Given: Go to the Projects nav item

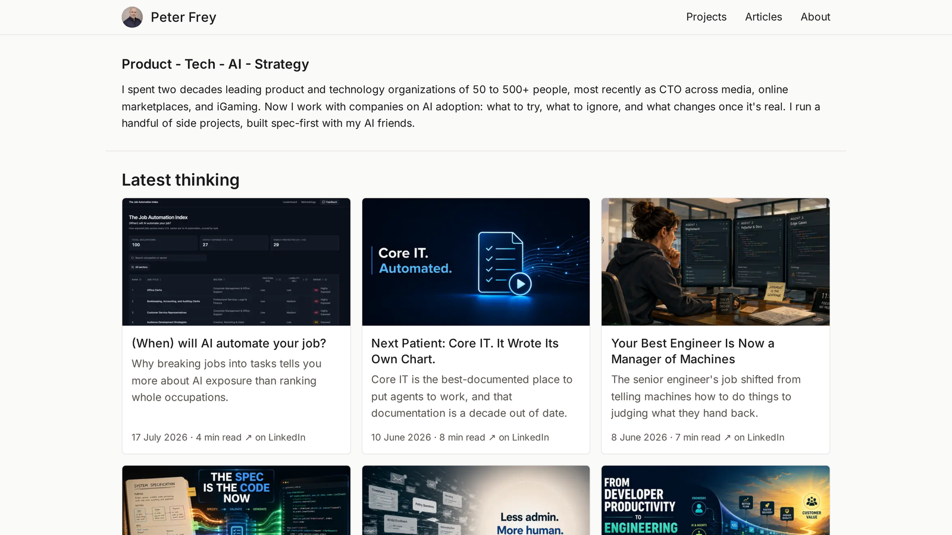Looking at the screenshot, I should tap(706, 17).
